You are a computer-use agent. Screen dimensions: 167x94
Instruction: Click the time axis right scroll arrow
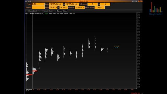[x=136, y=89]
